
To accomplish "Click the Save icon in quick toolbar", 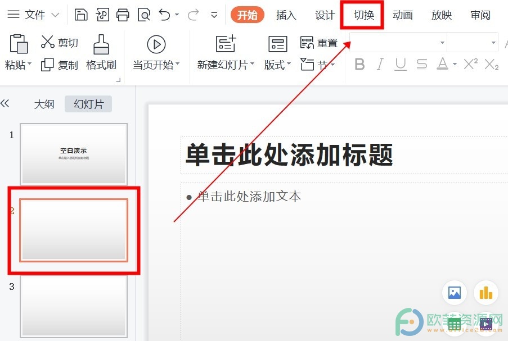I will pyautogui.click(x=81, y=15).
